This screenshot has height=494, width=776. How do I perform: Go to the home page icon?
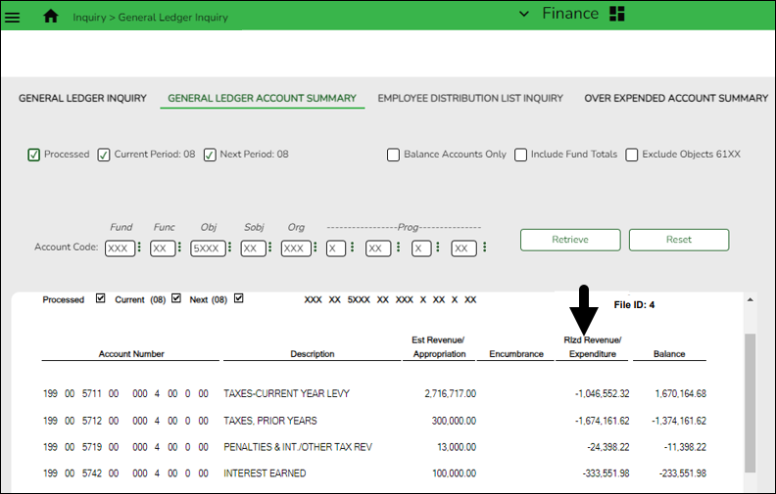click(x=51, y=17)
